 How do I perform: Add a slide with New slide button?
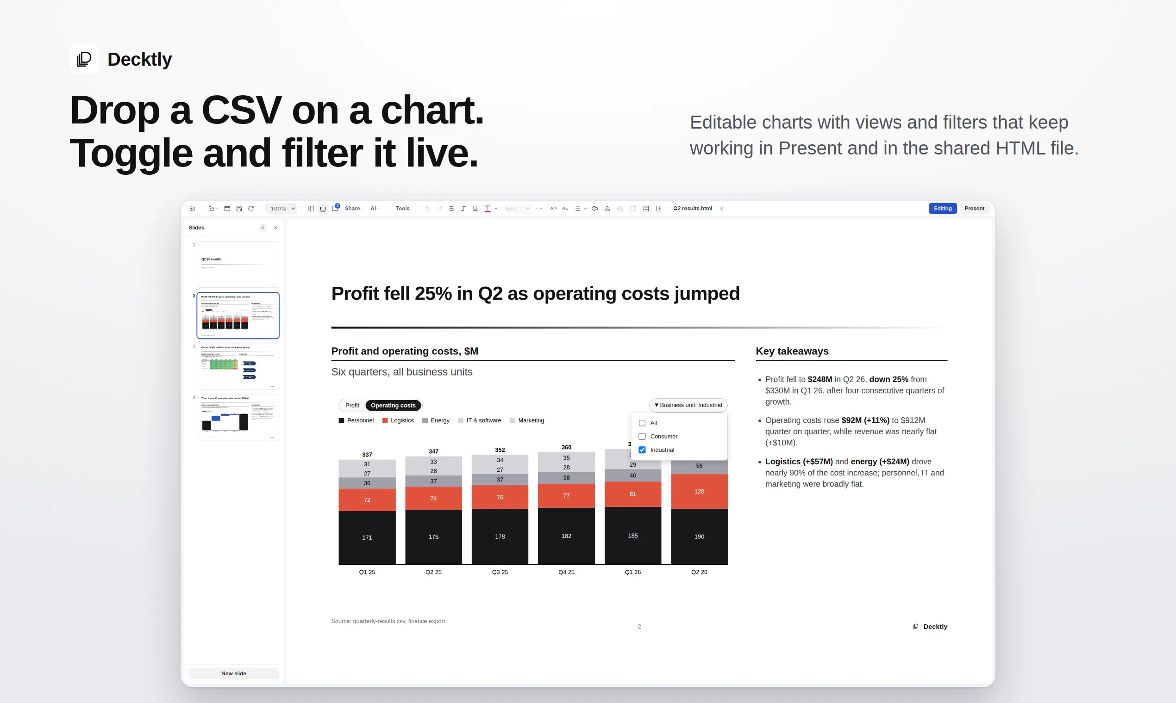[x=234, y=673]
